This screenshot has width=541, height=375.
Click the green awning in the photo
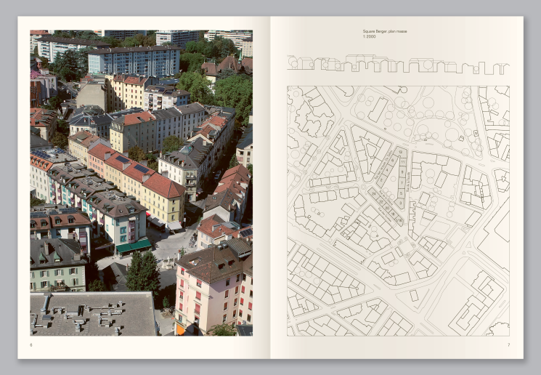click(134, 246)
